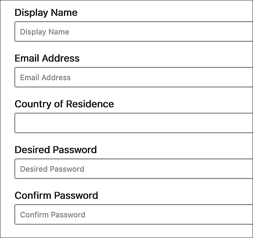The image size is (253, 238).
Task: Click the "Country of Residence" heading label
Action: pos(64,104)
